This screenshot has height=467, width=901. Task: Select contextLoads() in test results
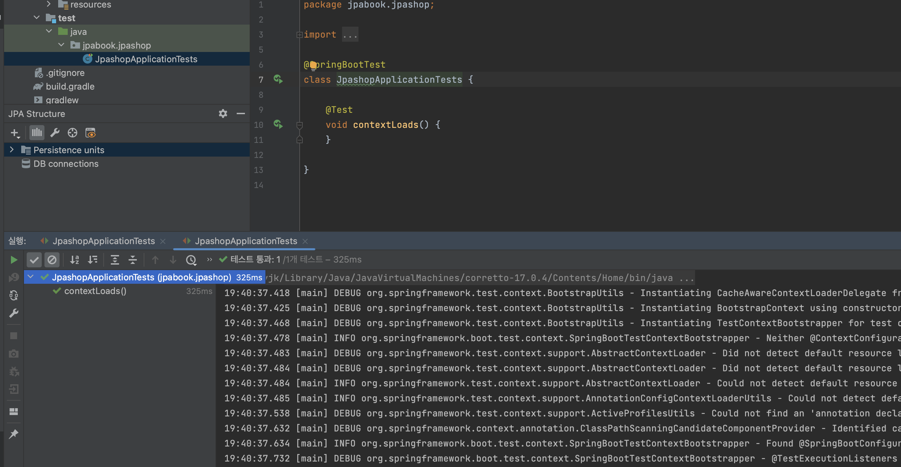pyautogui.click(x=95, y=291)
